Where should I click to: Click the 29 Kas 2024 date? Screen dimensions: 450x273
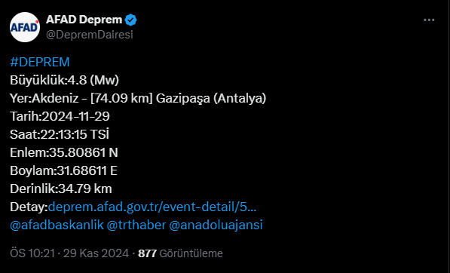(x=96, y=253)
